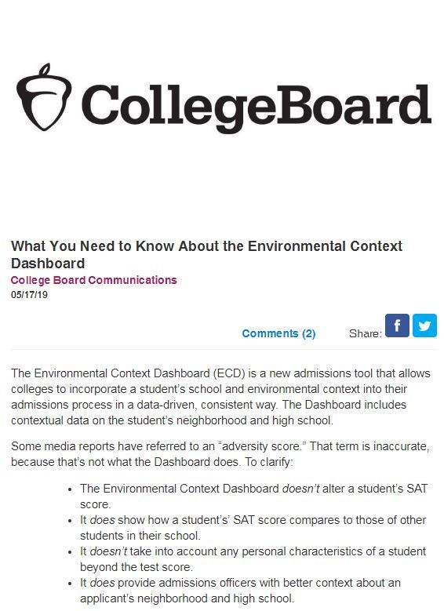Click the paragraph beginning "The Environmental Context Dashboard (ECD)"
The image size is (444, 611).
pos(220,397)
